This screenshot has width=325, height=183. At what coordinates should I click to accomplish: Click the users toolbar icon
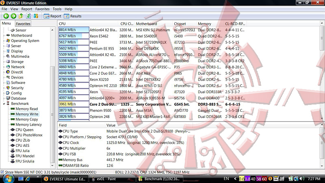click(36, 16)
